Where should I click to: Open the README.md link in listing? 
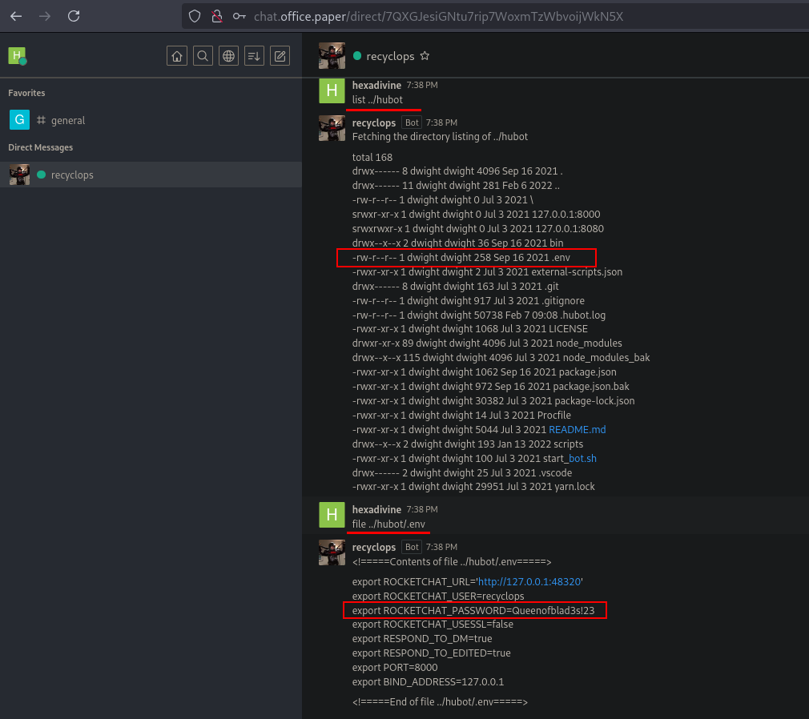pos(578,430)
